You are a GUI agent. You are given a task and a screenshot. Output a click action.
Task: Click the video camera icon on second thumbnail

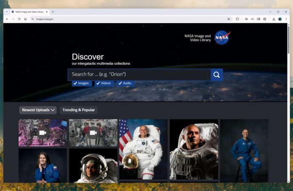93,133
